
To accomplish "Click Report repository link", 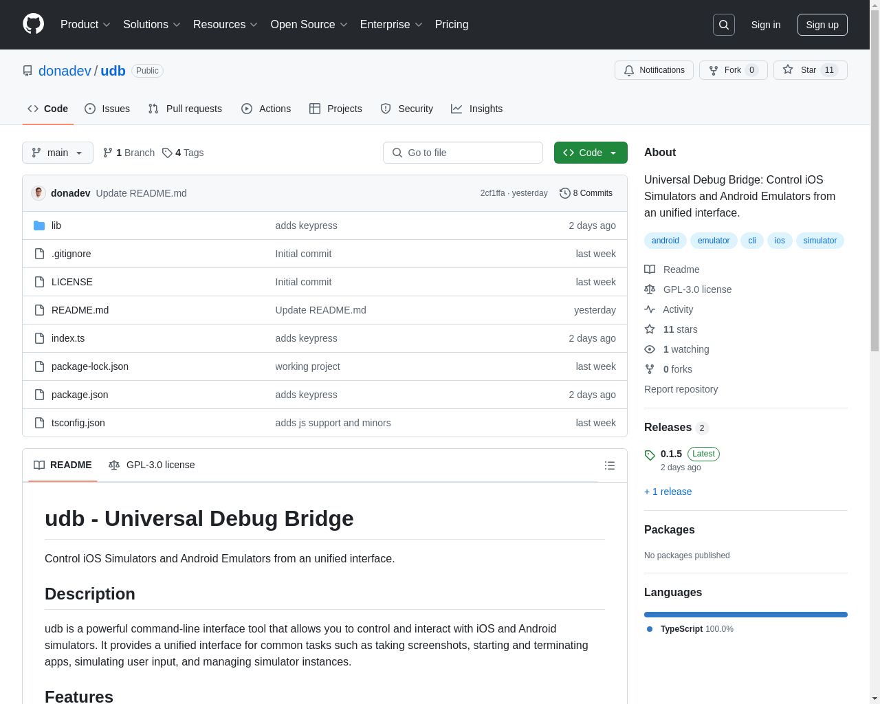I will pyautogui.click(x=681, y=389).
